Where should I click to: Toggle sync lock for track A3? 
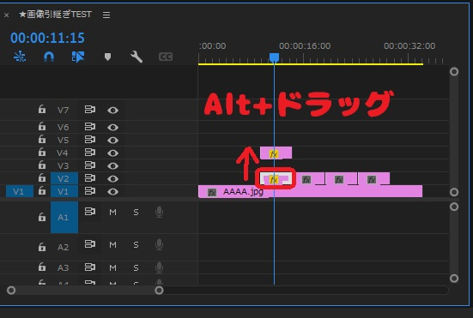click(x=90, y=267)
